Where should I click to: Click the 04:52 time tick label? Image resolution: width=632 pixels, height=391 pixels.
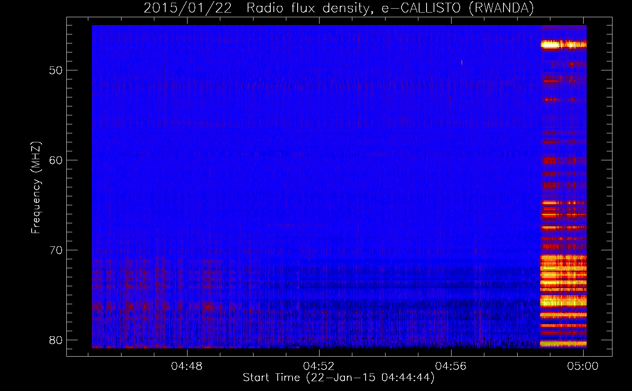319,366
